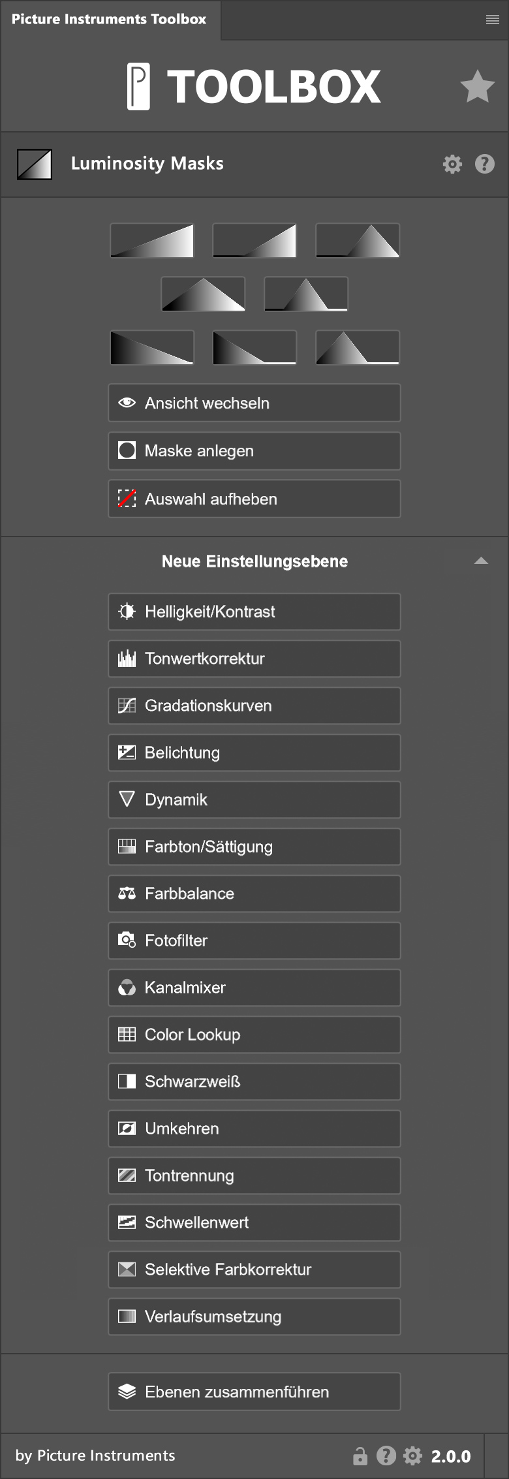
Task: Open Luminosity Masks help question mark
Action: click(484, 164)
